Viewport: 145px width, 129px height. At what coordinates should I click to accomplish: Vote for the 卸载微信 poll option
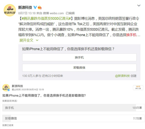[79, 68]
